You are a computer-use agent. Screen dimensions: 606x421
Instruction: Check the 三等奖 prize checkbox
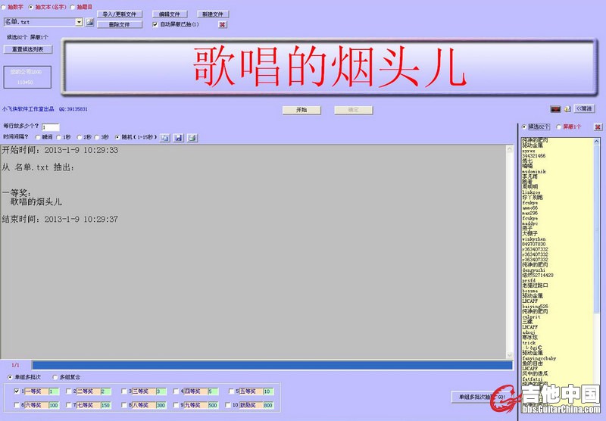coord(124,391)
